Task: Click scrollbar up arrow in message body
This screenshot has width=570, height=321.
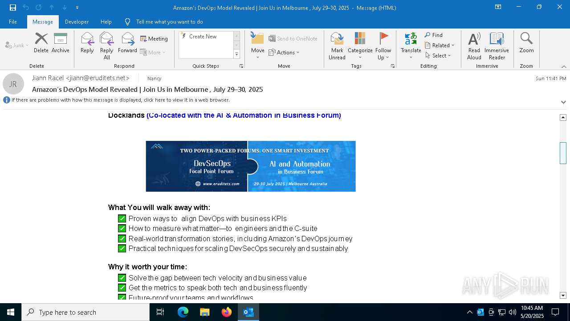Action: pos(563,117)
